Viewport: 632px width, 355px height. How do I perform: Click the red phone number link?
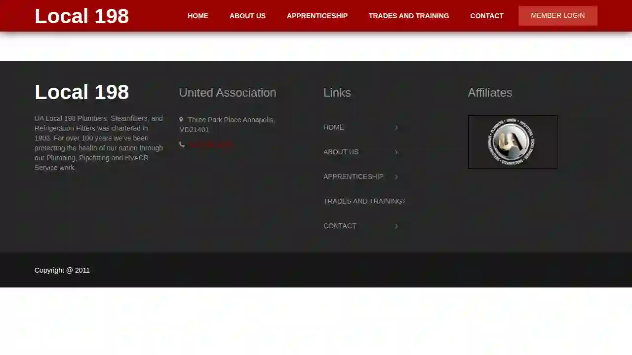tap(211, 144)
